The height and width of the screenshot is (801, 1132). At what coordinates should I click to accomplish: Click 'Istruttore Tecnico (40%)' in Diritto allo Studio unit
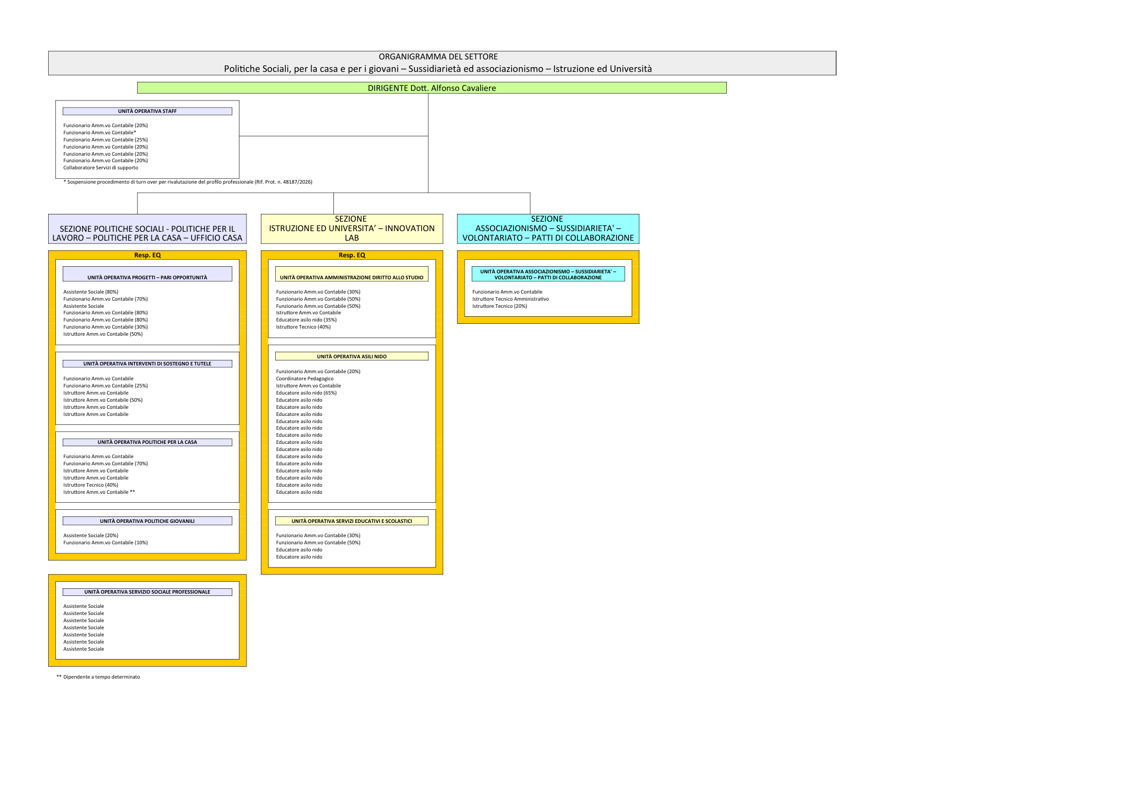pos(304,327)
